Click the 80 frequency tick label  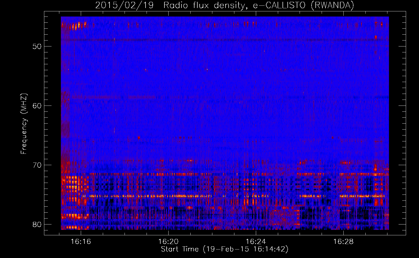tap(37, 224)
